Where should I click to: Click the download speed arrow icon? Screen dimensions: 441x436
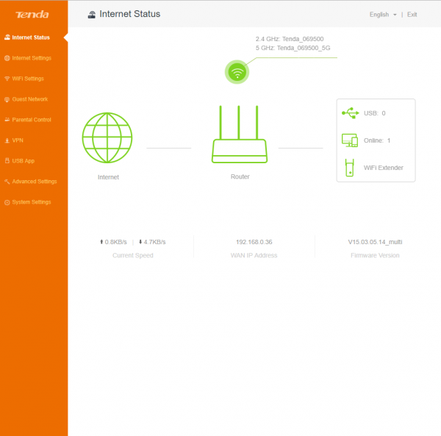coord(140,242)
